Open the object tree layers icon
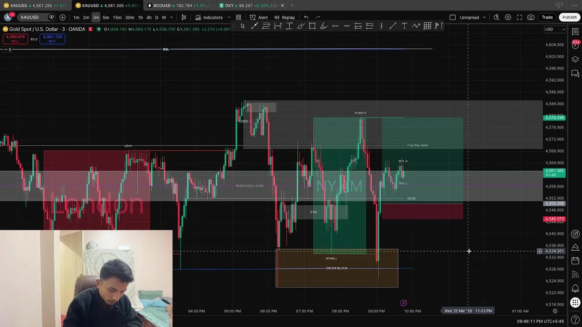 [x=575, y=59]
